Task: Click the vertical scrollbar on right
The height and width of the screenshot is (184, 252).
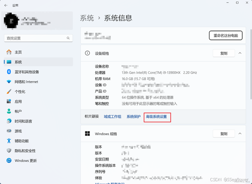Action: click(251, 65)
